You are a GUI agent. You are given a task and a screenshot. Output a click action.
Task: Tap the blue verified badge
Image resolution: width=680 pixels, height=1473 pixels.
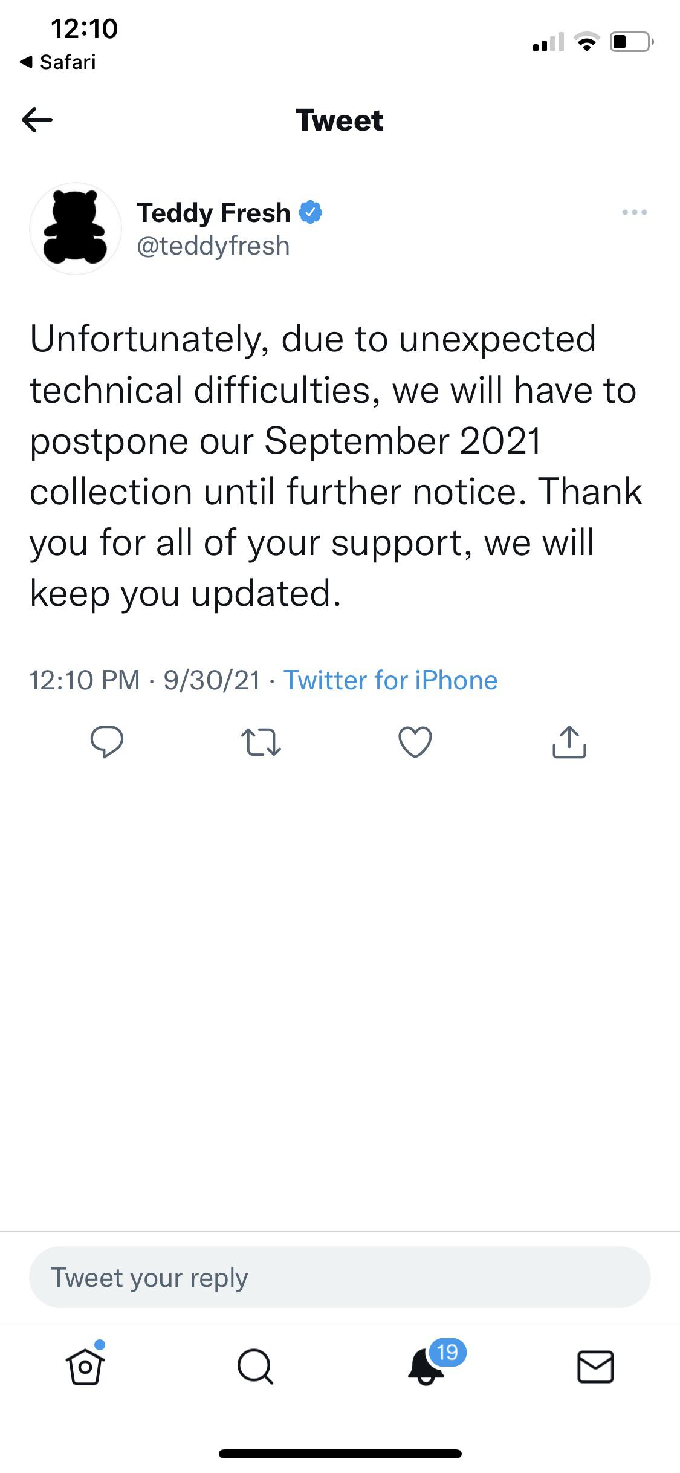tap(311, 212)
